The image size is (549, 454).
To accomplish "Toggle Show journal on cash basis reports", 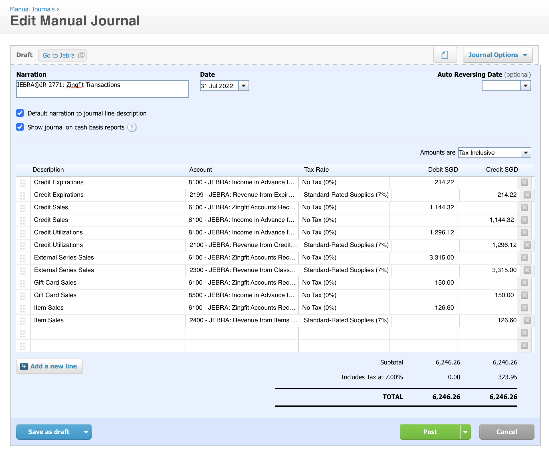I will 20,127.
